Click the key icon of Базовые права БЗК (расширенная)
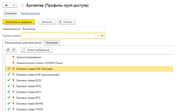 [13, 75]
